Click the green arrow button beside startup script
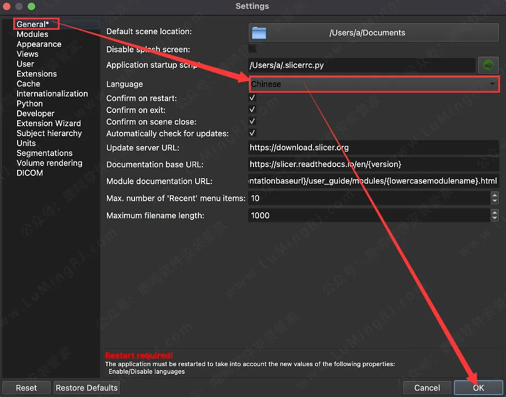506x397 pixels. (488, 66)
